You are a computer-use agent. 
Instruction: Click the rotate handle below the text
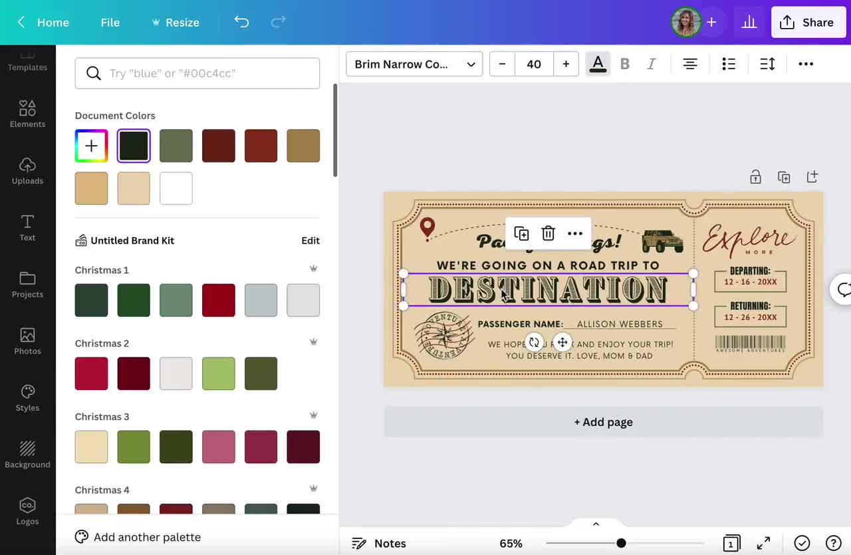point(534,343)
